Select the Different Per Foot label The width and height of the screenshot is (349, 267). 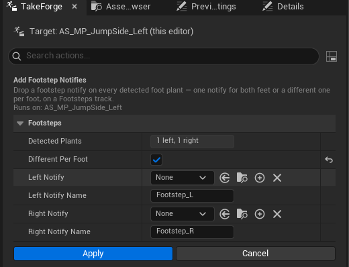(x=58, y=160)
